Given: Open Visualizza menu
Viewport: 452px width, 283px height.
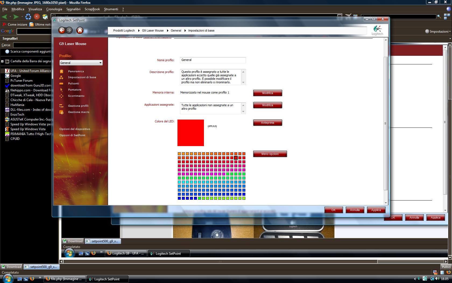Looking at the screenshot, I should (x=35, y=9).
